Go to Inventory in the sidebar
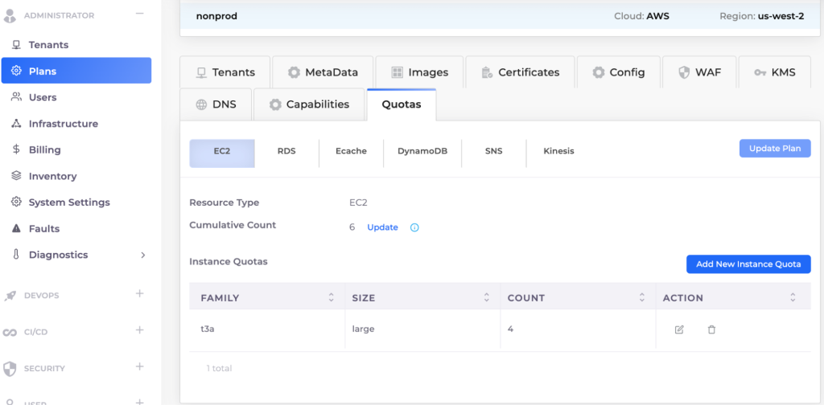Screen dimensions: 824x405 tap(52, 176)
